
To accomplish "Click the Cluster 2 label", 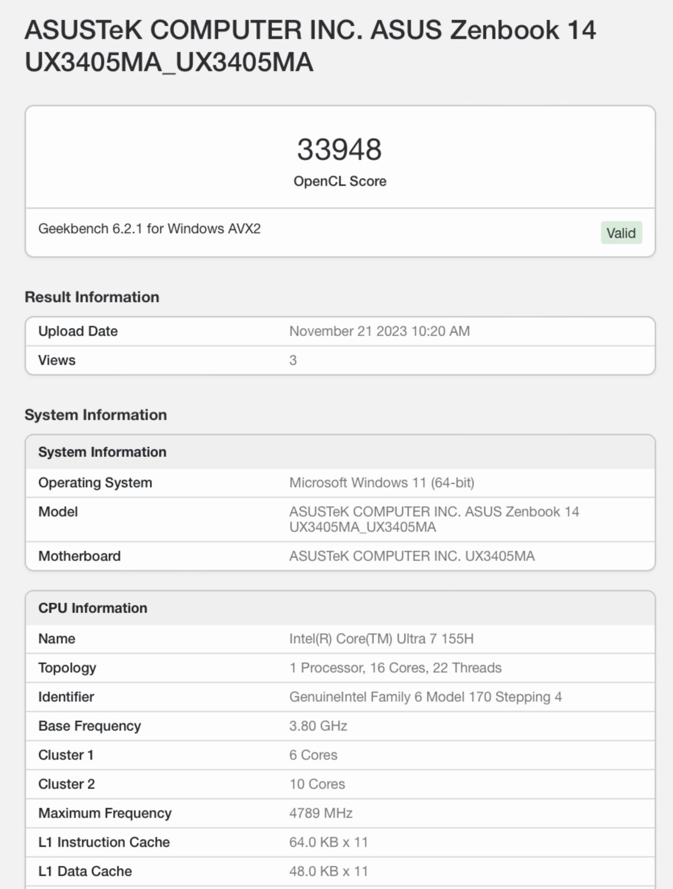I will [66, 783].
